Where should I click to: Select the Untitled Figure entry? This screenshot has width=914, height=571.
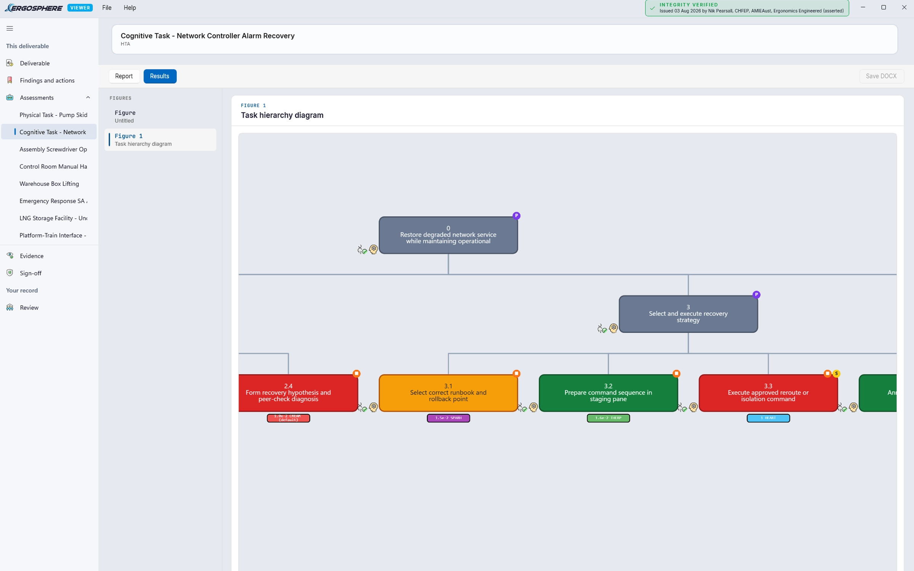160,116
